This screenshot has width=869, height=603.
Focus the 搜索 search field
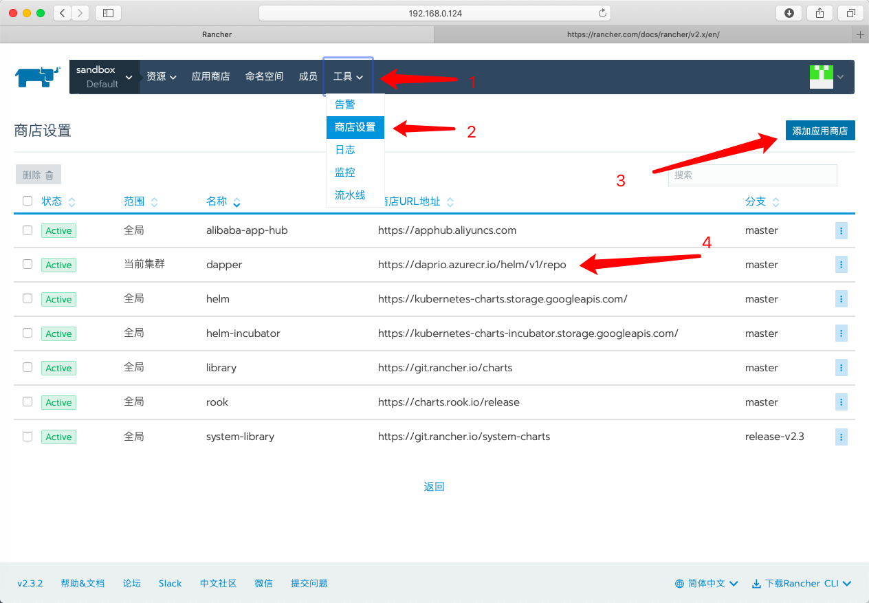pyautogui.click(x=753, y=175)
